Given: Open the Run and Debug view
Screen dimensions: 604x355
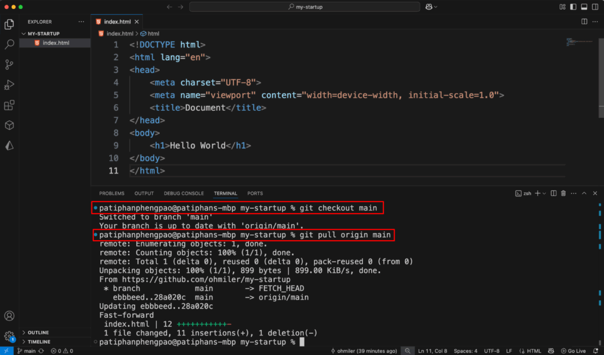Looking at the screenshot, I should click(x=9, y=85).
